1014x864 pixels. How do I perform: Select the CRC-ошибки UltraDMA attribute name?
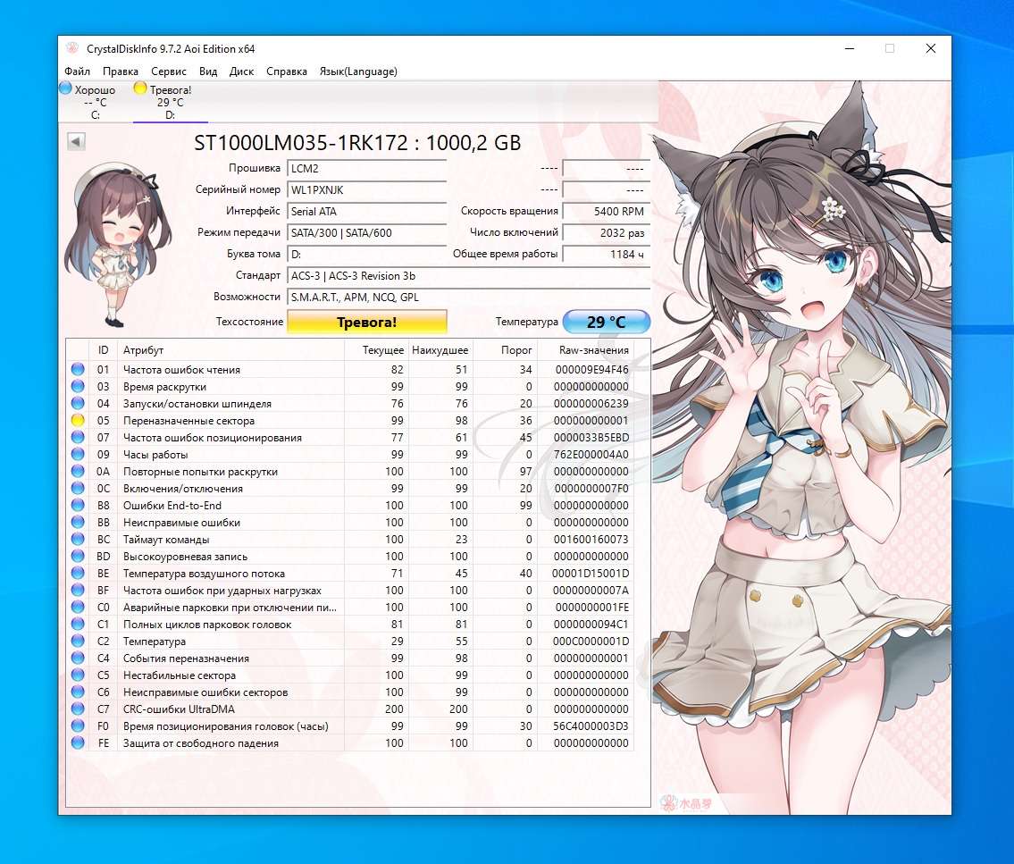tap(180, 709)
